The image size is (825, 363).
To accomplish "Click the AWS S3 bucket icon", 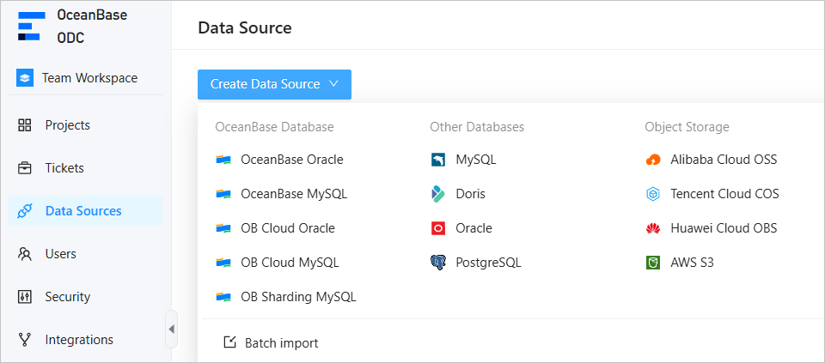I will tap(653, 263).
